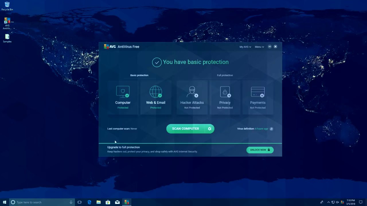
Task: Select the AVG AntiVirus desktop shortcut
Action: pos(7,23)
